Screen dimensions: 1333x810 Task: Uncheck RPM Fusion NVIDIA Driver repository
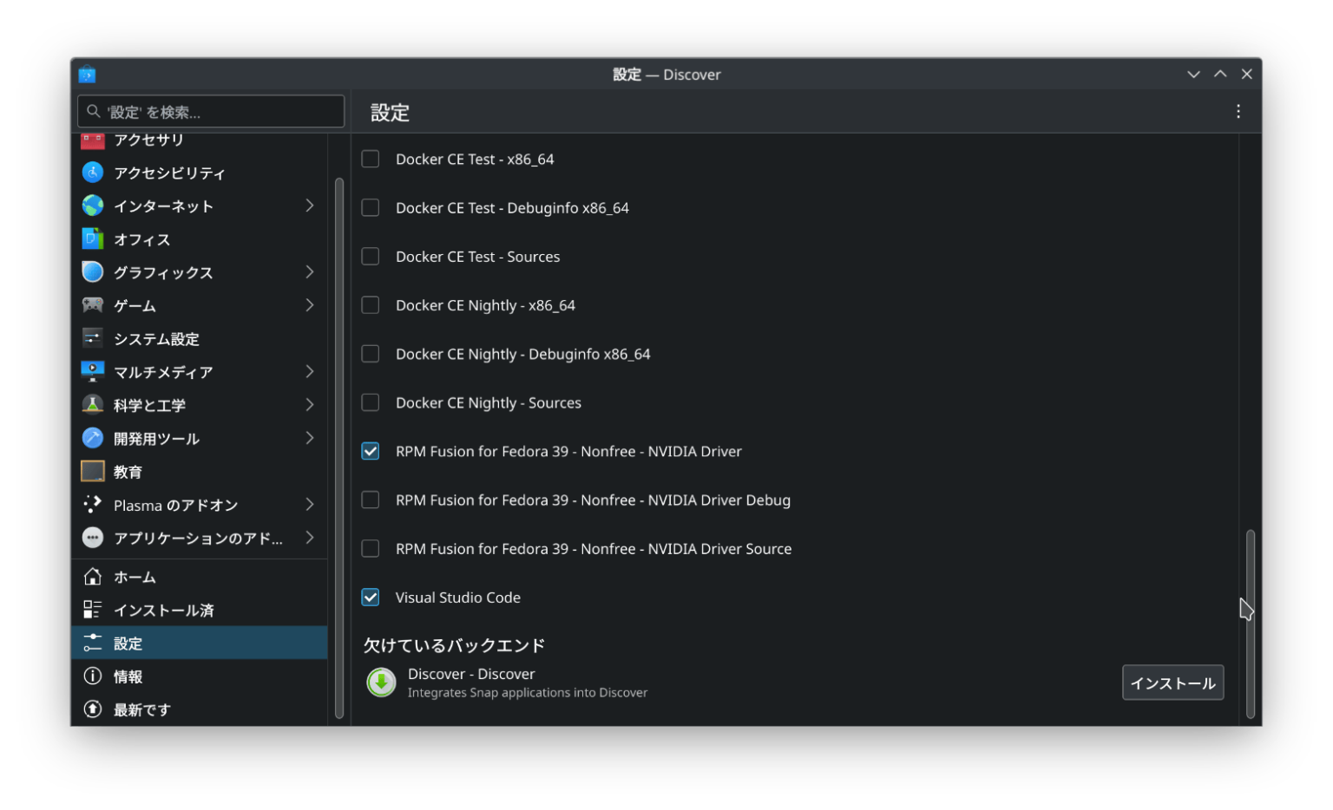click(x=371, y=451)
